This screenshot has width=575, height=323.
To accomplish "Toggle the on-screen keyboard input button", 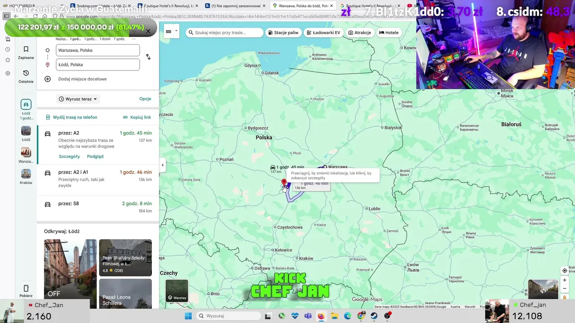I will point(168,31).
